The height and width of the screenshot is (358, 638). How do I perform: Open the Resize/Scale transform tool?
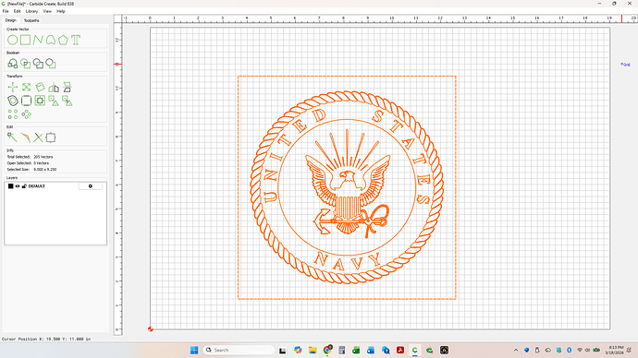27,87
